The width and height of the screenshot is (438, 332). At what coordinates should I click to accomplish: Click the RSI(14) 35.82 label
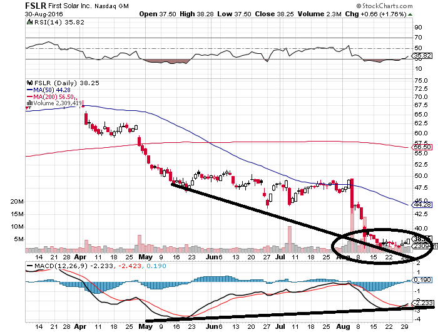(59, 22)
